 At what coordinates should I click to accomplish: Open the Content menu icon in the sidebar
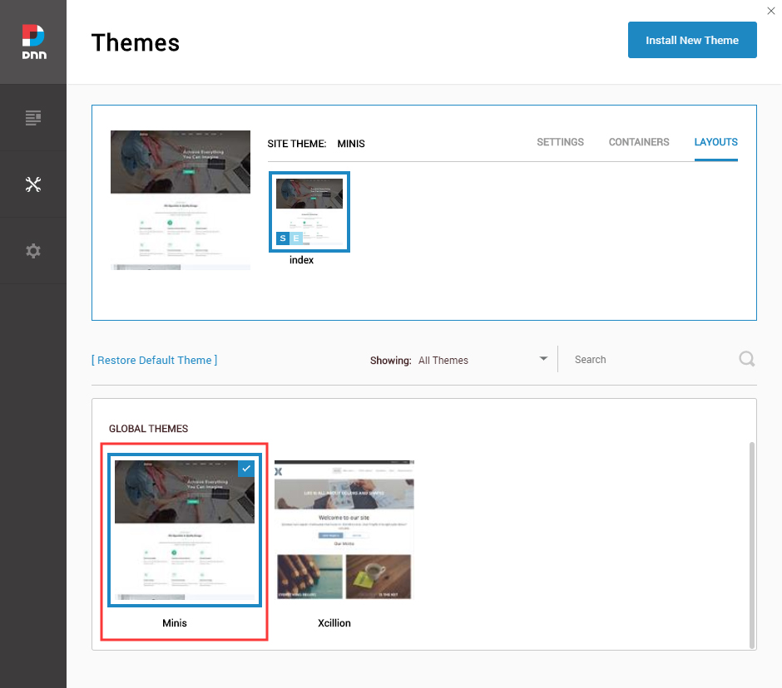click(33, 117)
